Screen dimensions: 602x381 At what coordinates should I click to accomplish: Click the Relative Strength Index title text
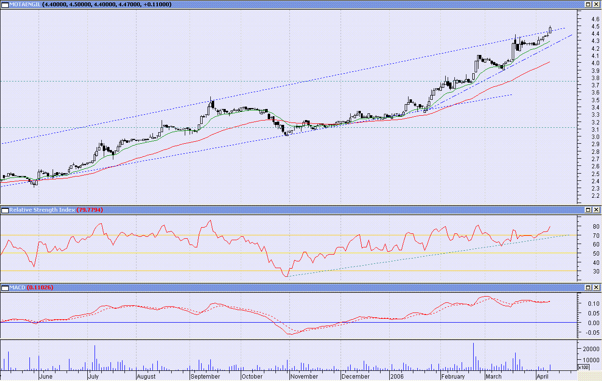(42, 210)
